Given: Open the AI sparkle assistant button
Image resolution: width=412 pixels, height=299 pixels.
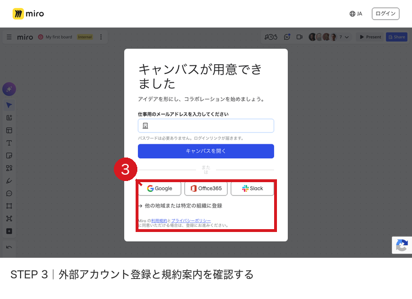Looking at the screenshot, I should coord(9,89).
